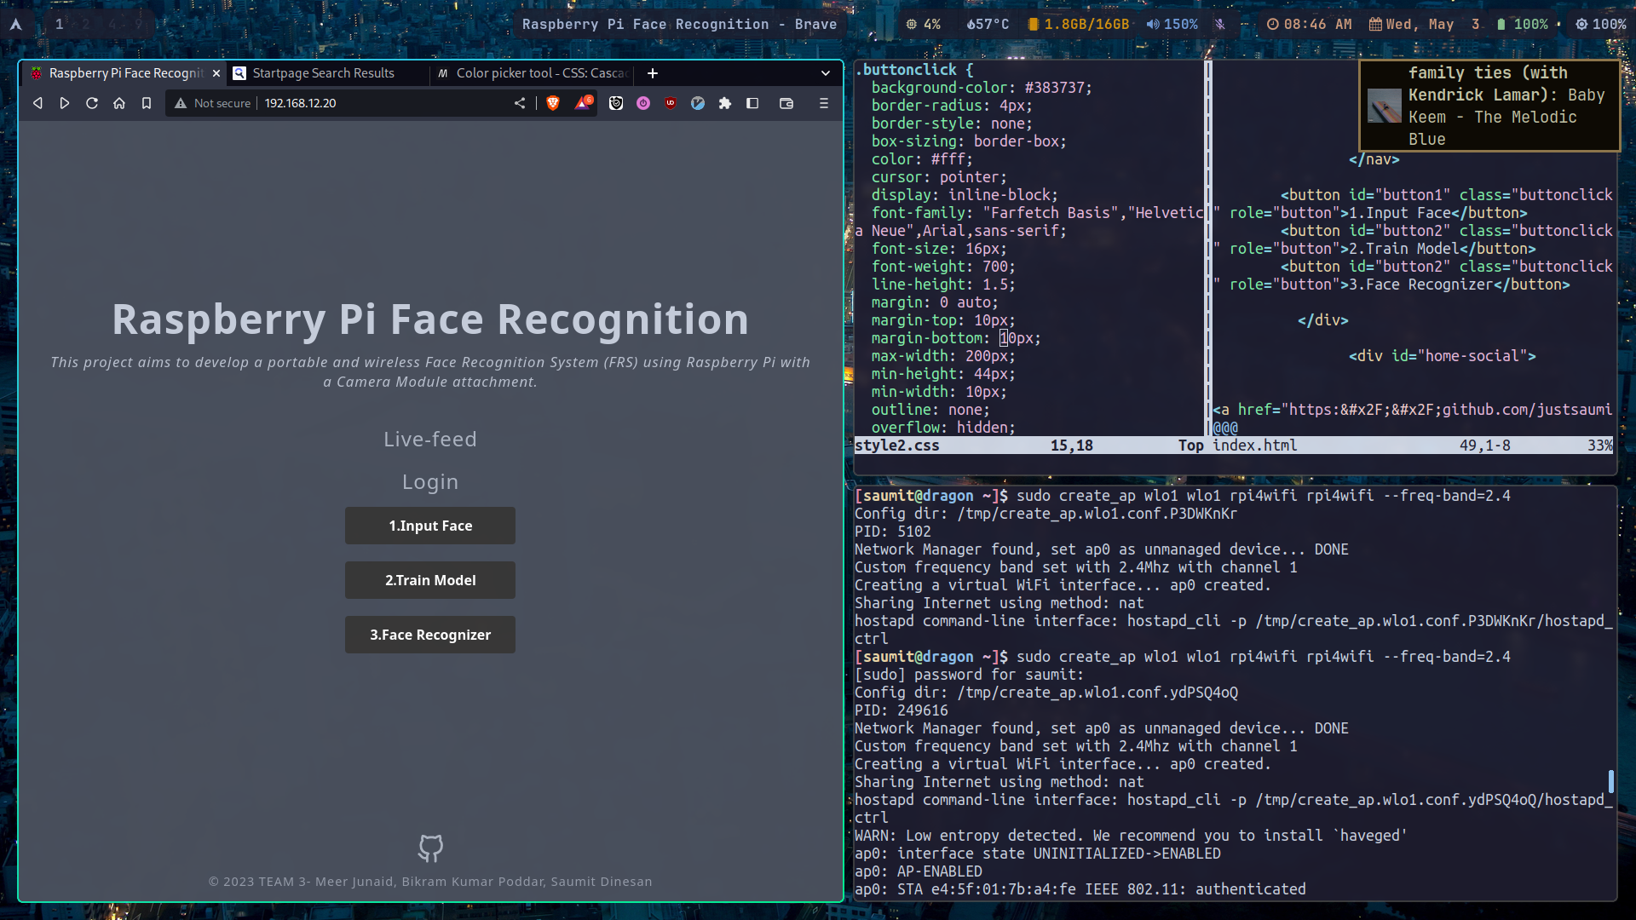Switch to Startpage Search Results tab
Screen dimensions: 1636x920
tap(324, 73)
